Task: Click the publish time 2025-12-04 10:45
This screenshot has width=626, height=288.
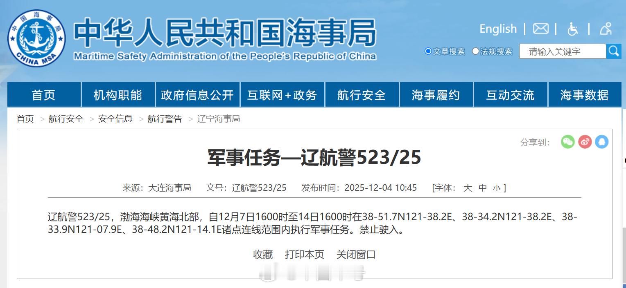Action: point(381,188)
